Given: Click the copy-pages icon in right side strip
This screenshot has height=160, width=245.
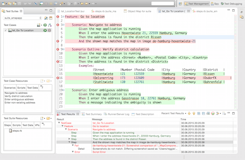Looking at the screenshot, I should click(242, 17).
